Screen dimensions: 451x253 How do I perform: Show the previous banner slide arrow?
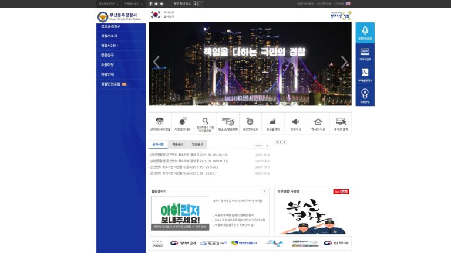[156, 61]
